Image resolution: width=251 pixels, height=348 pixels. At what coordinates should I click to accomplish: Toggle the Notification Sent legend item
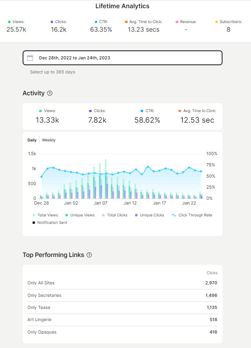50,223
